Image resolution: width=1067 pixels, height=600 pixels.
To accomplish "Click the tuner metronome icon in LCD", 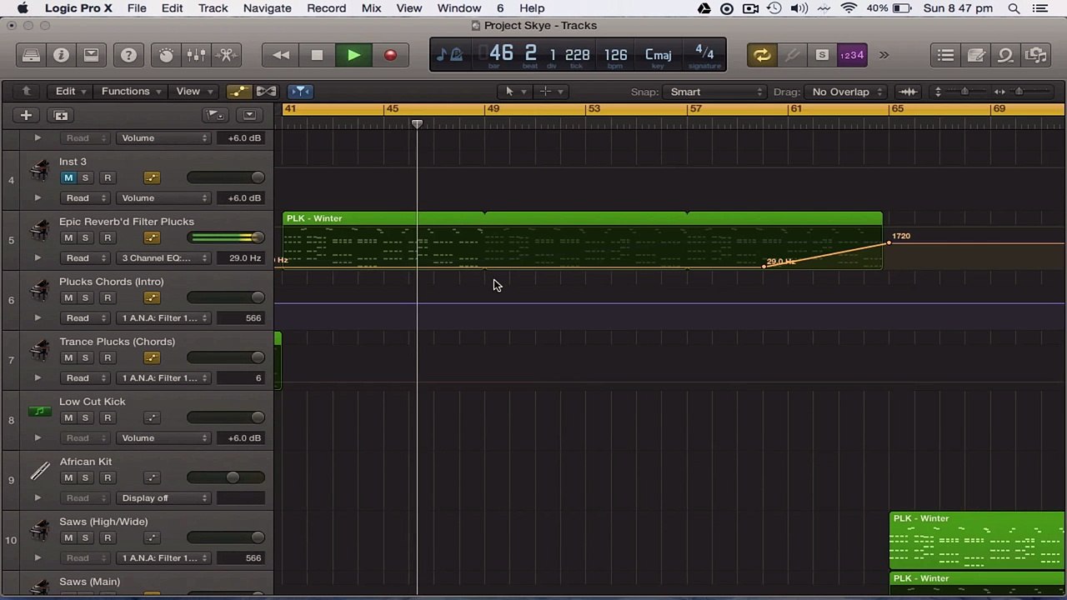I will [450, 55].
